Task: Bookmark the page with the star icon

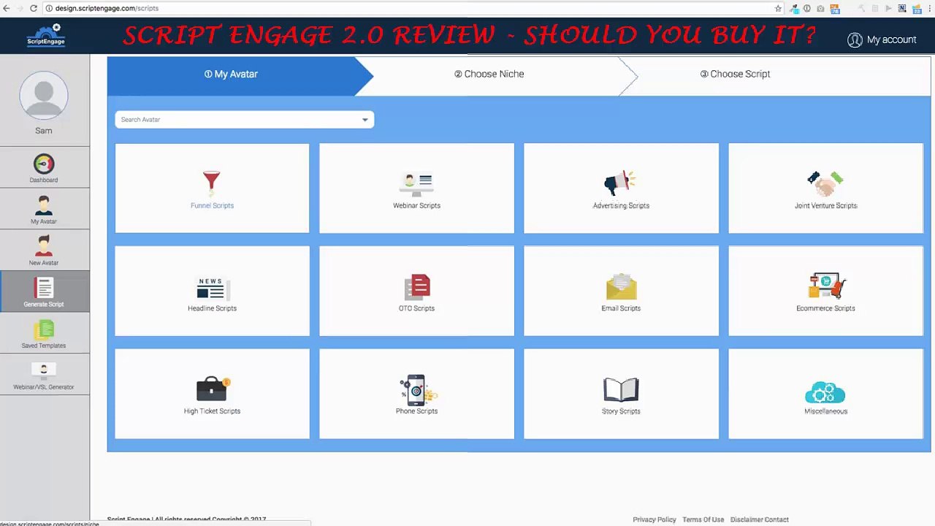Action: (778, 8)
